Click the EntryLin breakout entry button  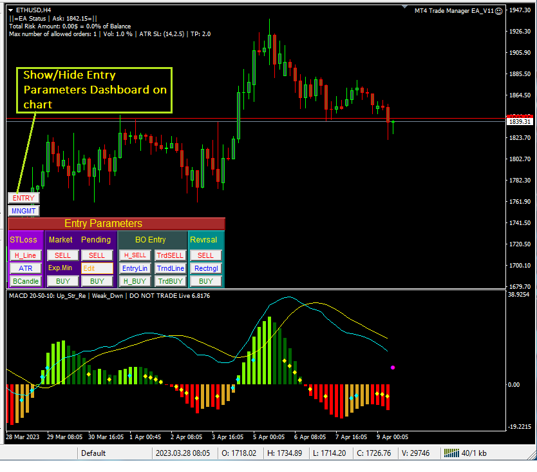[x=135, y=269]
